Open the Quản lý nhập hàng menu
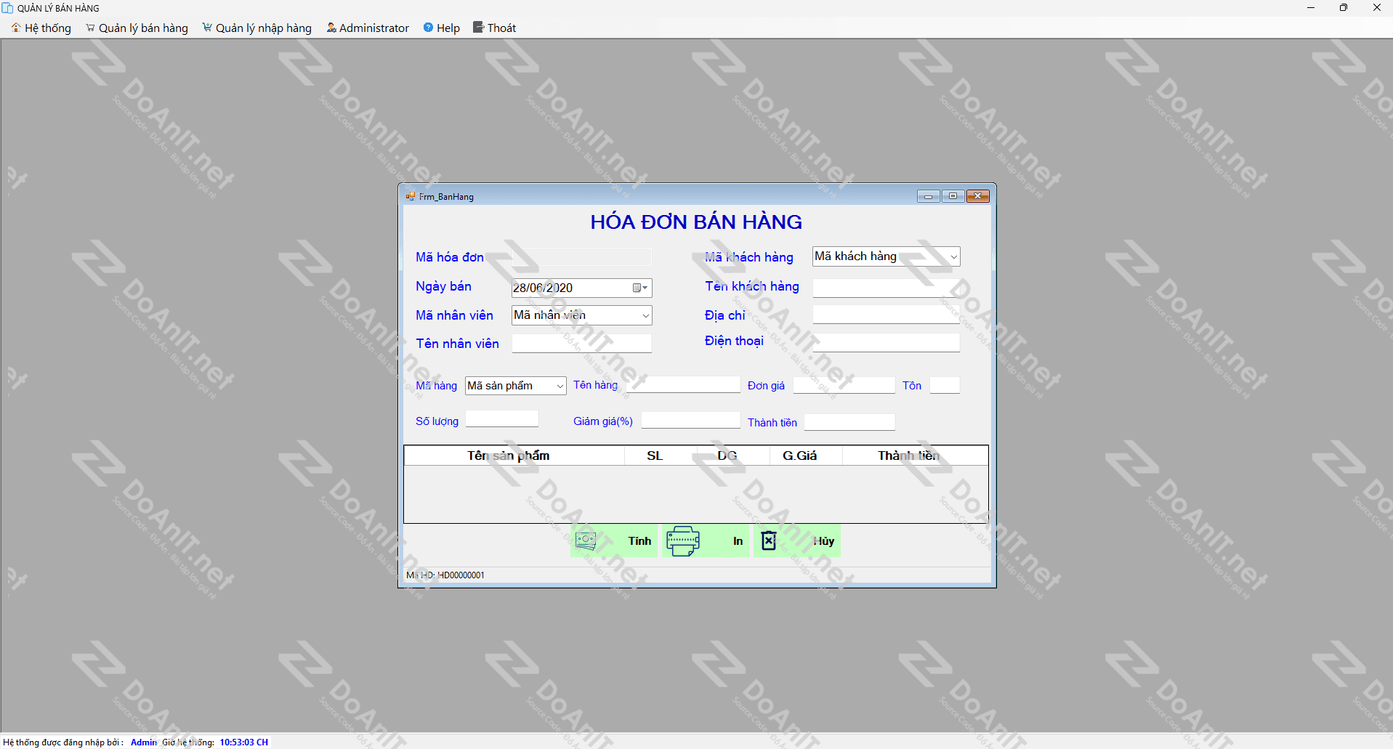Viewport: 1393px width, 749px height. 257,28
